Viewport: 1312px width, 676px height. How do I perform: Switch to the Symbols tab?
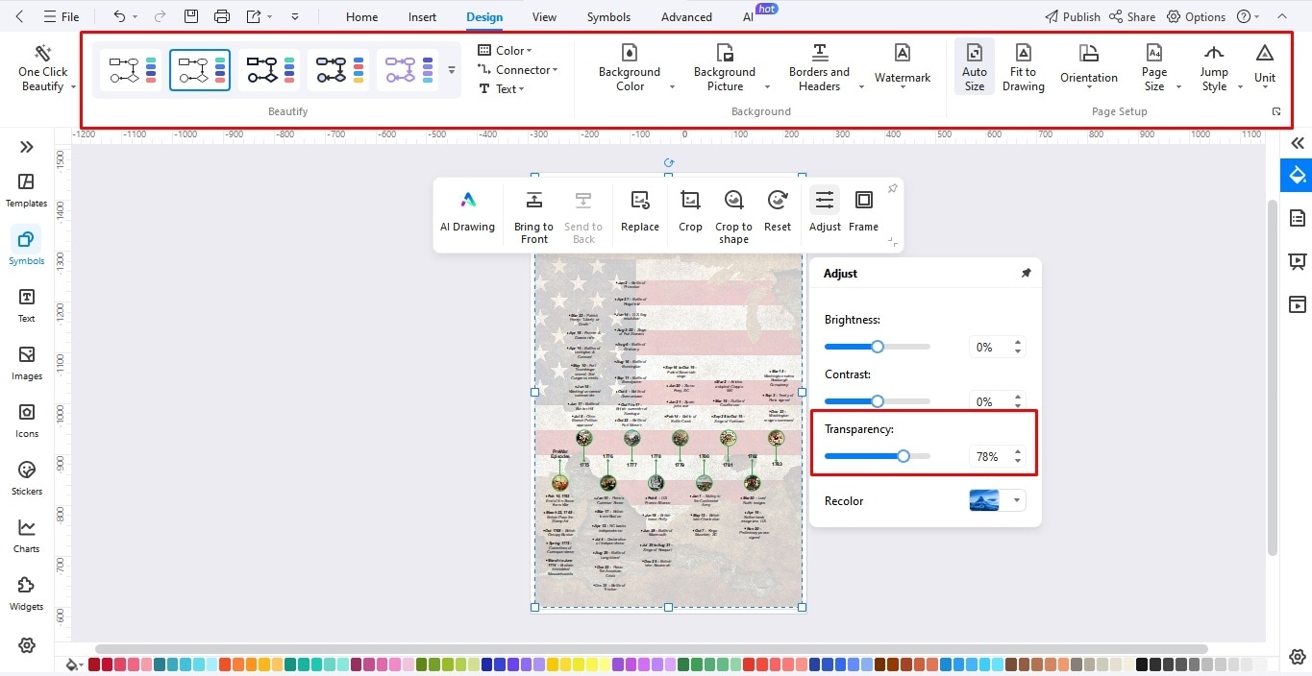(x=608, y=17)
